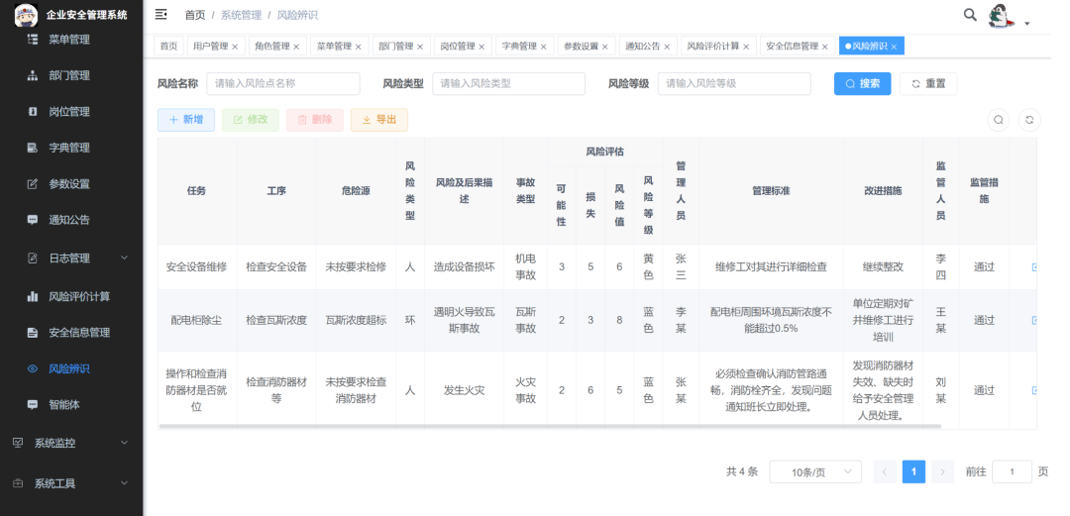Focus the 前往 page number input
Screen dimensions: 1070x516
(1012, 471)
